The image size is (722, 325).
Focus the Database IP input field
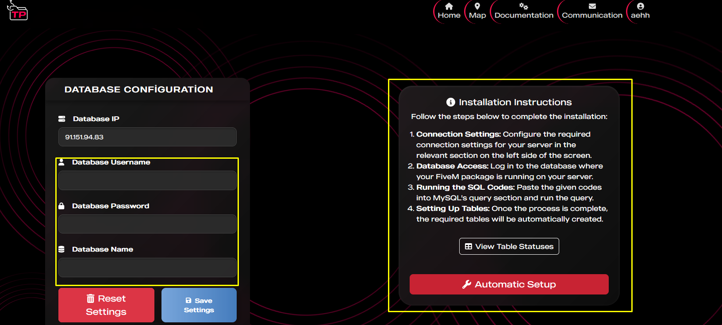[147, 137]
